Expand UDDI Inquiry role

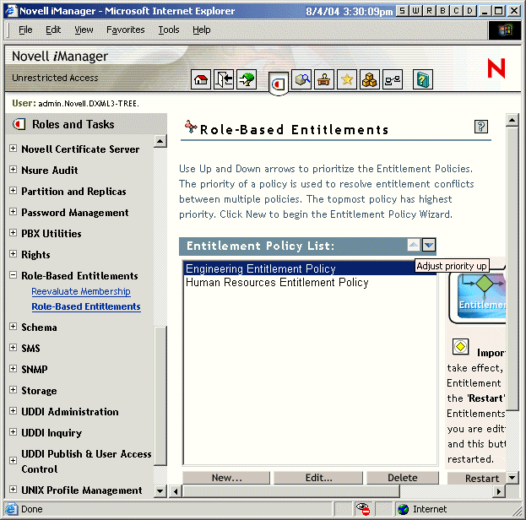pyautogui.click(x=13, y=432)
